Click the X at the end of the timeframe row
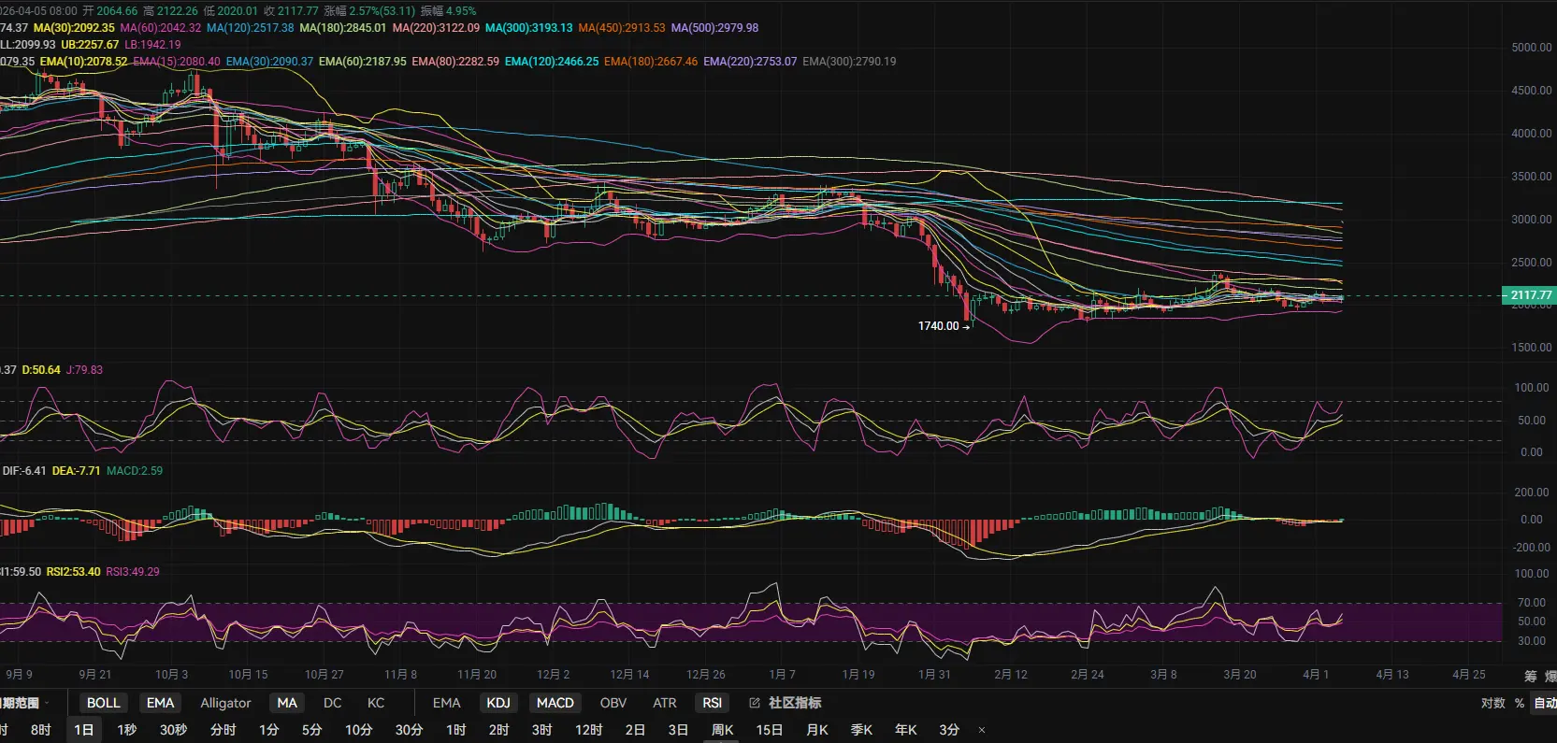1557x743 pixels. click(981, 730)
